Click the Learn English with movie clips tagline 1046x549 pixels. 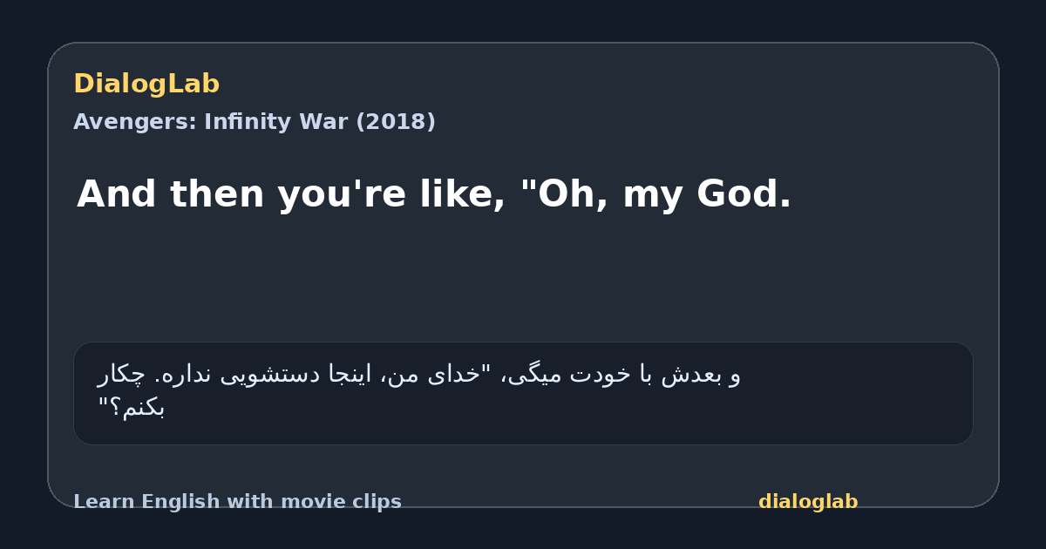click(x=237, y=502)
